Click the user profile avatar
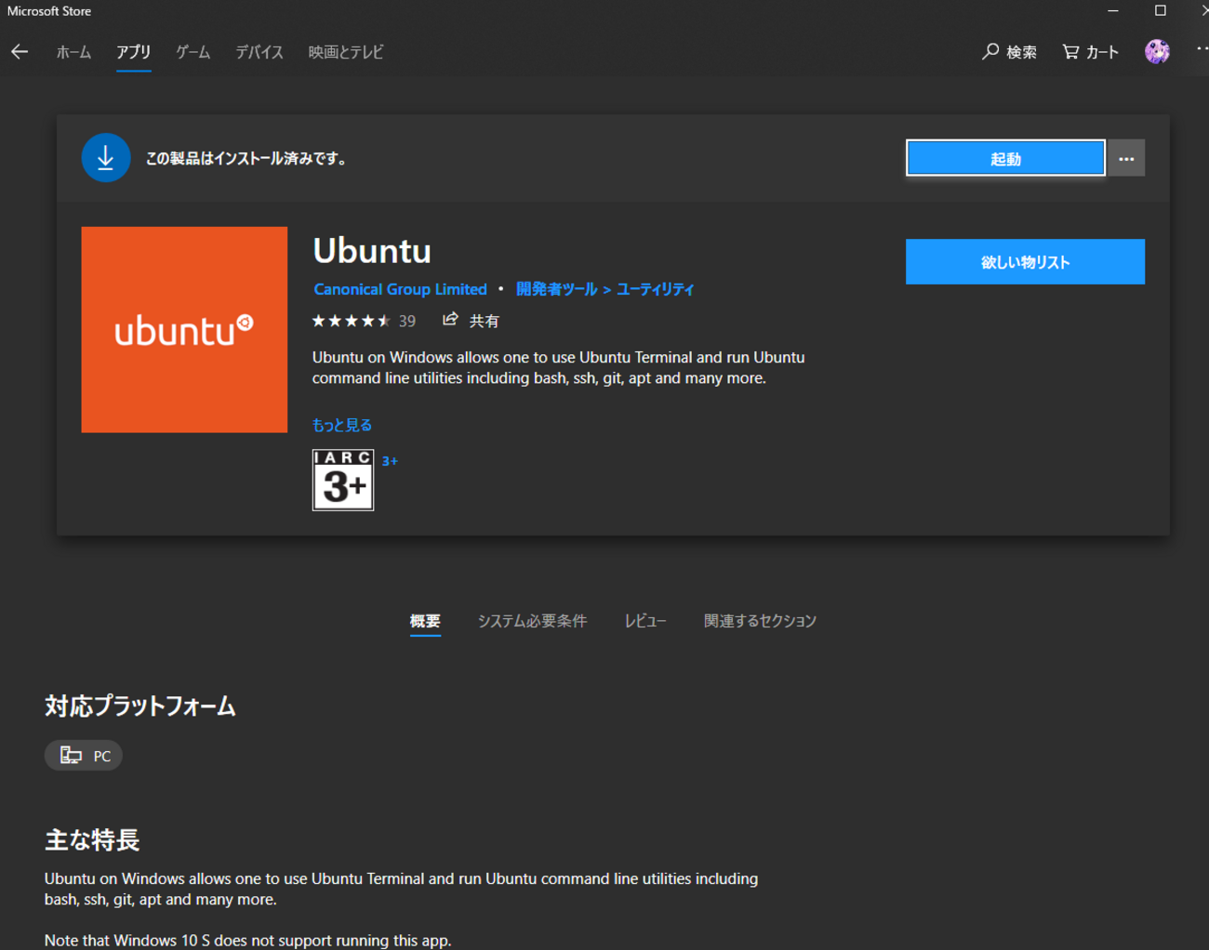Screen dimensions: 1209x950 1157,52
